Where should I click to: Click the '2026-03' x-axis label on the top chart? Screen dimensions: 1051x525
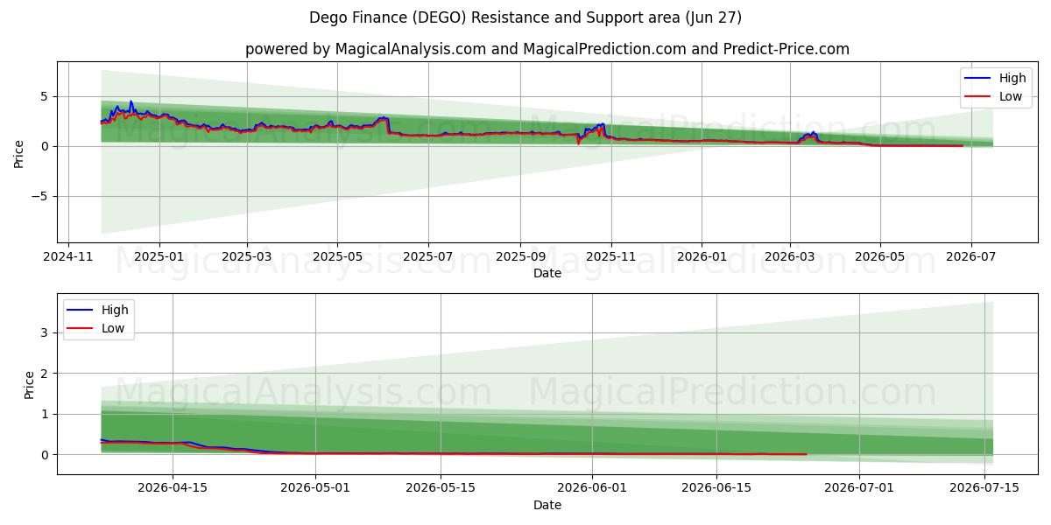(790, 257)
